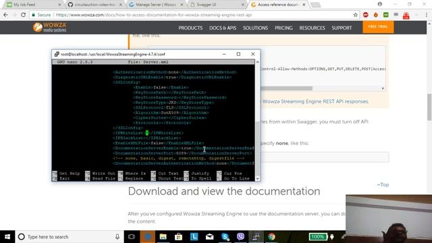Switch to the circuitauction-video GitHub tab
Image resolution: width=432 pixels, height=243 pixels.
(x=95, y=5)
